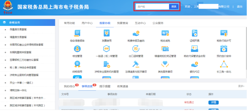Click the 详情 button in first row
247x111 pixels.
pyautogui.click(x=213, y=102)
